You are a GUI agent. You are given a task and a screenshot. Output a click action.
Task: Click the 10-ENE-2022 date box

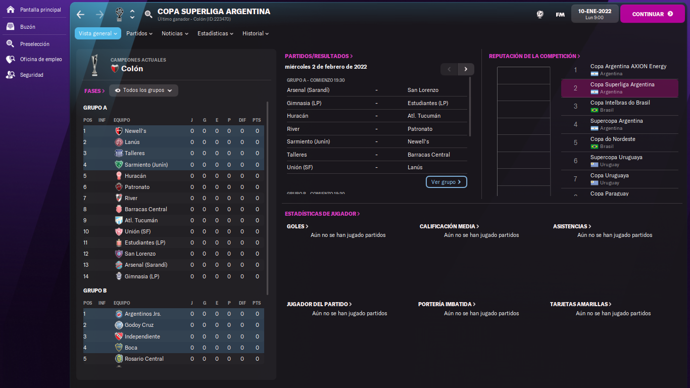[x=595, y=14]
